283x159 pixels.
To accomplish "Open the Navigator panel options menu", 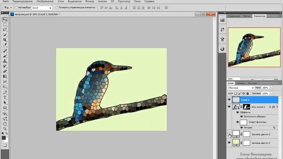I will coord(279,16).
